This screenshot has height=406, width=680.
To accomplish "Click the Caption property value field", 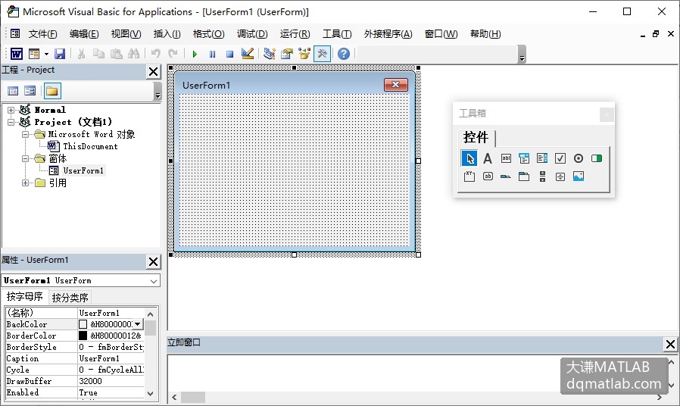I will click(111, 358).
